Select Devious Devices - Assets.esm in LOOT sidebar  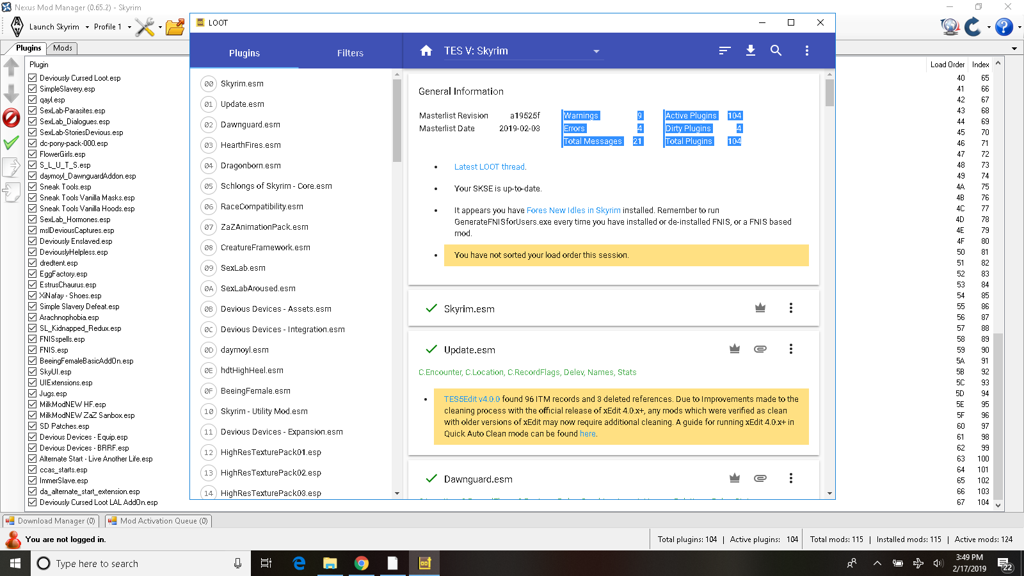(276, 309)
